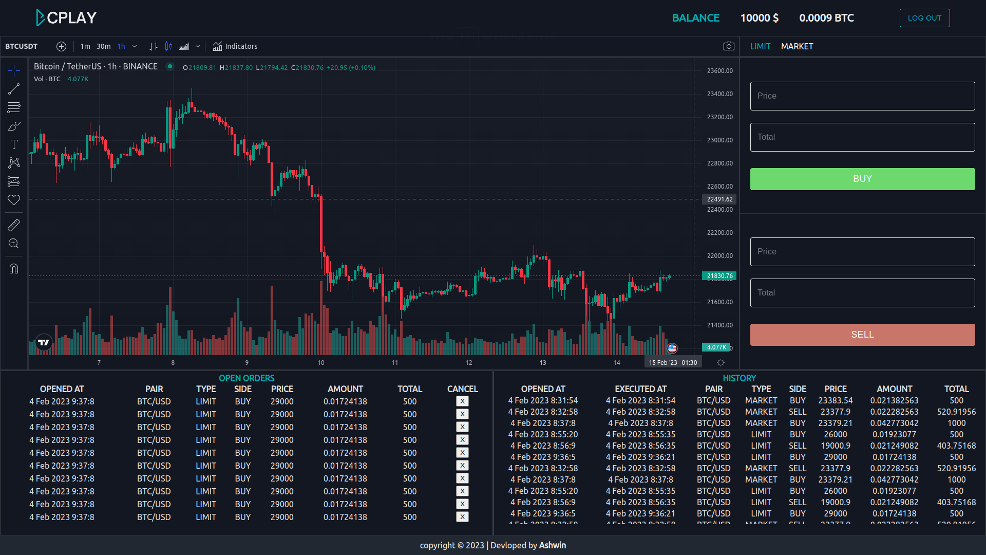Select the brush drawing tool
Image resolution: width=986 pixels, height=555 pixels.
point(14,126)
